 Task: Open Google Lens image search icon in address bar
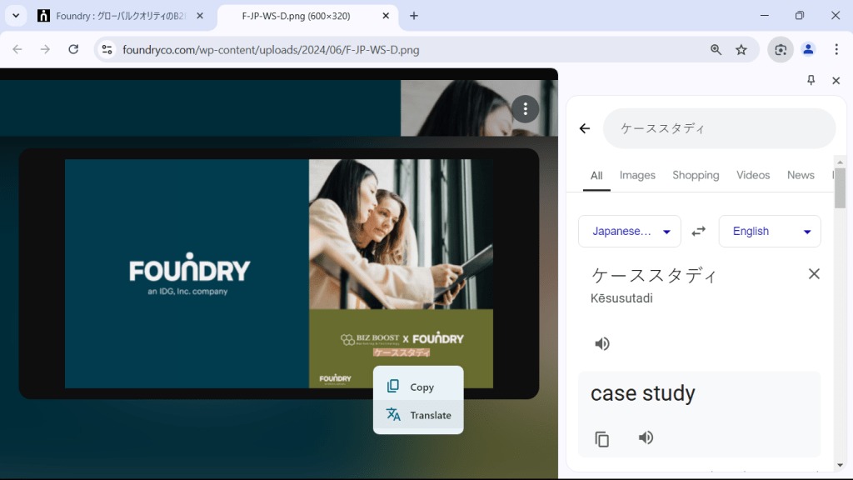click(780, 50)
